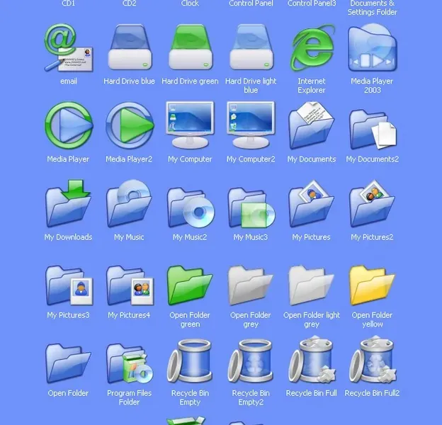Select the Open Folder green icon
Screen dimensions: 442x425
tap(190, 285)
